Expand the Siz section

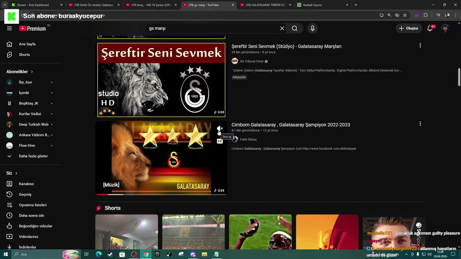12,173
